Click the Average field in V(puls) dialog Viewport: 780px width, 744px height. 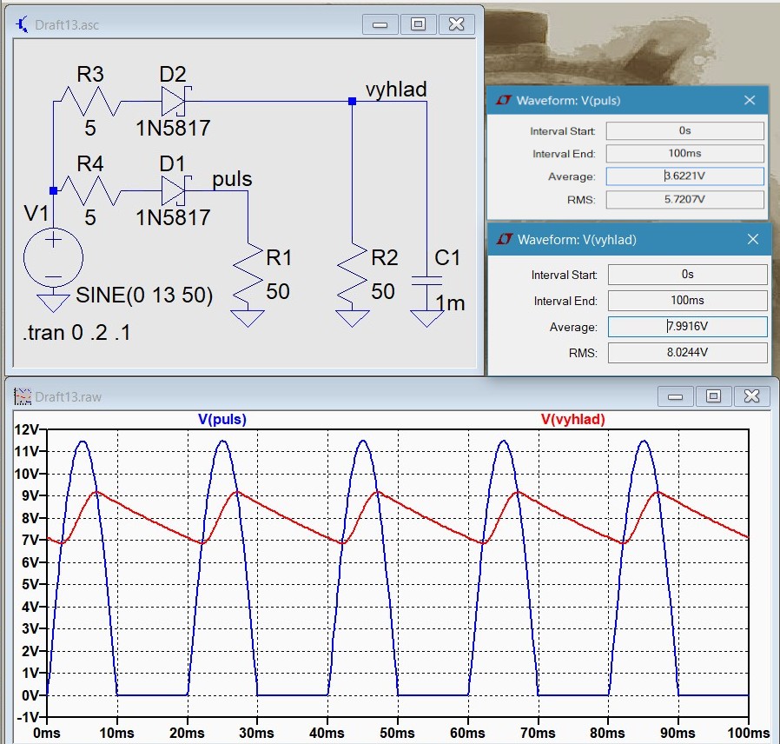[684, 176]
